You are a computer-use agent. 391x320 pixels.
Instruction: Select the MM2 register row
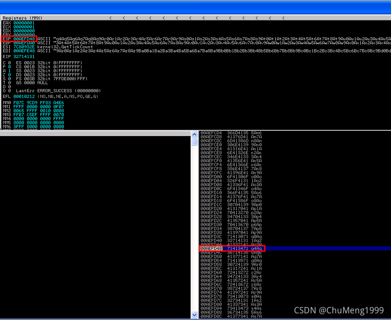33,111
